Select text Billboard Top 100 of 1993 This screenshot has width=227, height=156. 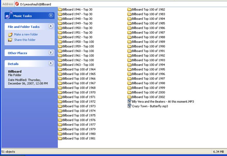148,60
